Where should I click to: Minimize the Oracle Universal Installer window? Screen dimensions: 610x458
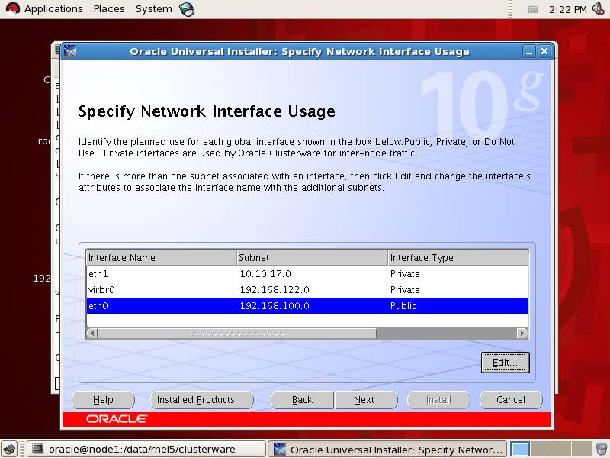529,51
